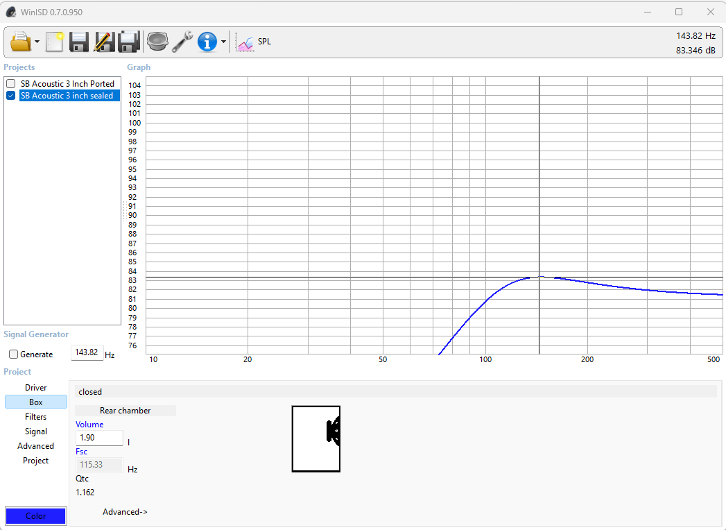The image size is (726, 530).
Task: Click the Save All double floppy icon
Action: (129, 42)
